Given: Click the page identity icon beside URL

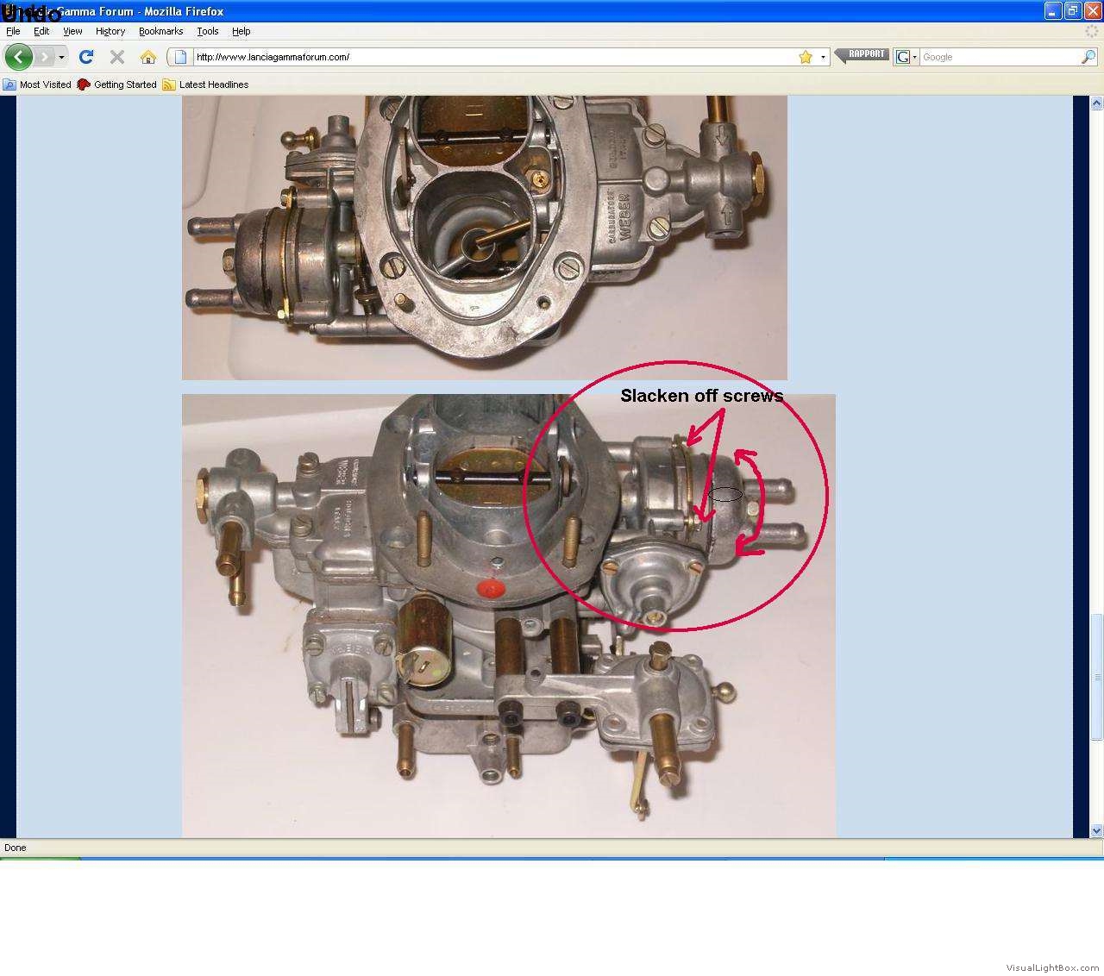Looking at the screenshot, I should [179, 57].
